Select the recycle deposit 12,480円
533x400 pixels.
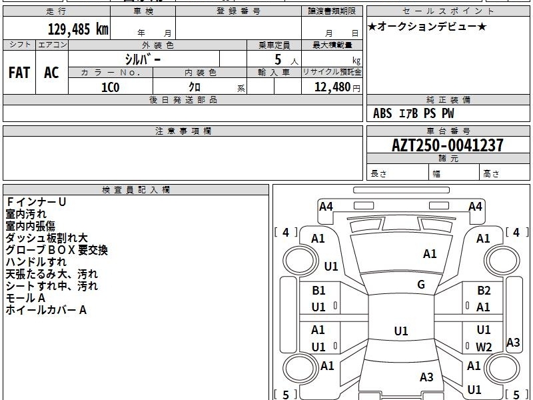click(337, 87)
